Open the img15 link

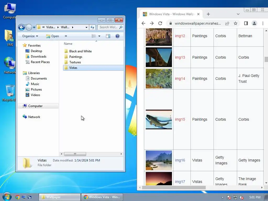coord(180,119)
